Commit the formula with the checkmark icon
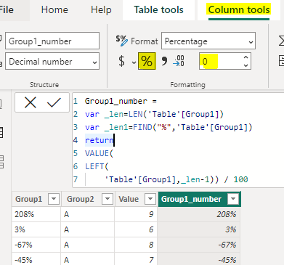Screen dimensions: 284x265 coord(54,102)
